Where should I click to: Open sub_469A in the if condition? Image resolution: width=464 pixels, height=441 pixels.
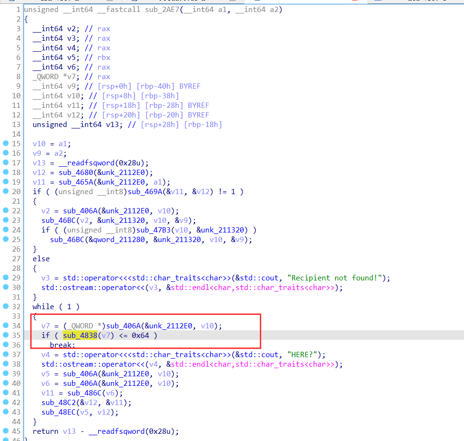point(145,192)
